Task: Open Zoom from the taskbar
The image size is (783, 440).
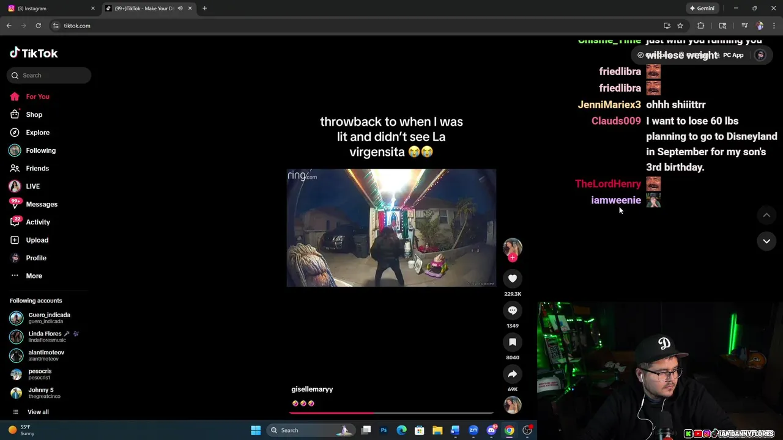Action: point(473,430)
